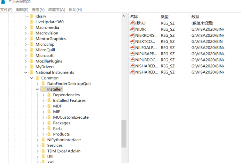Screen dimensions: 241x163
Task: Click the REG_SZ type of NIDIR row
Action: 167,29
